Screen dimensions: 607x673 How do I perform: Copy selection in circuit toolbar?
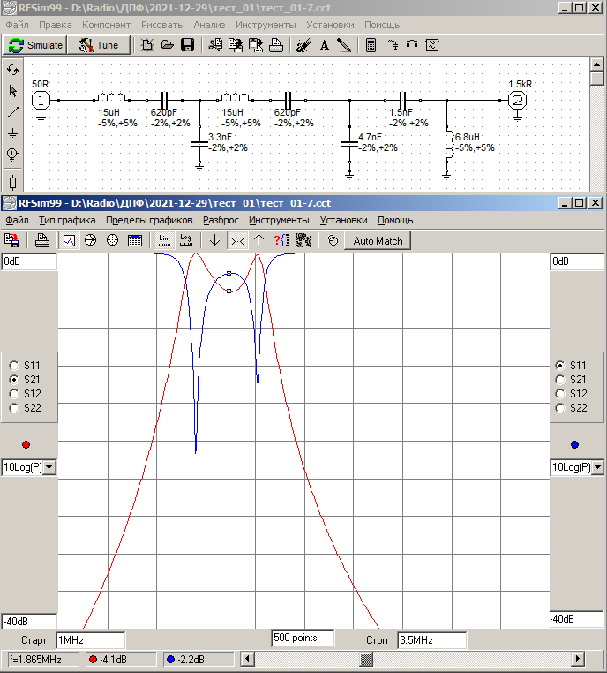click(236, 45)
